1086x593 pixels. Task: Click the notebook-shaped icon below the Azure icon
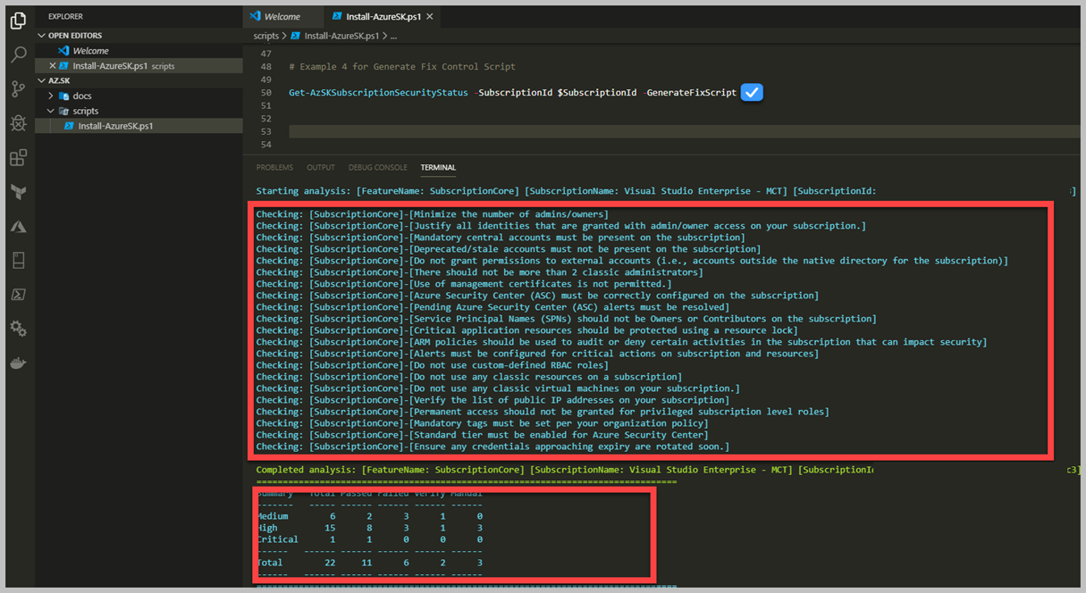[18, 261]
